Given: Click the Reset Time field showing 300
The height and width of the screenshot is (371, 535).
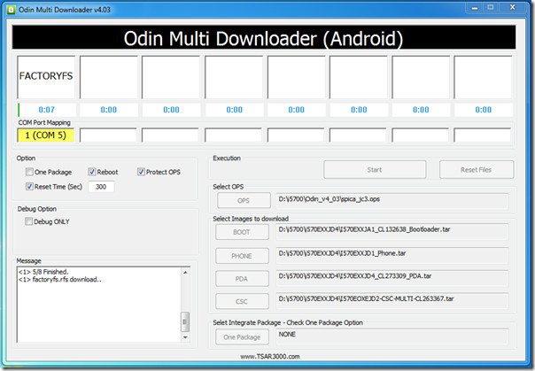Looking at the screenshot, I should pyautogui.click(x=101, y=187).
